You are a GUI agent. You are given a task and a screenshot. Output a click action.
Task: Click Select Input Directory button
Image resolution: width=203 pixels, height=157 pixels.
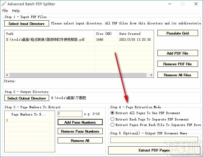click(x=27, y=24)
